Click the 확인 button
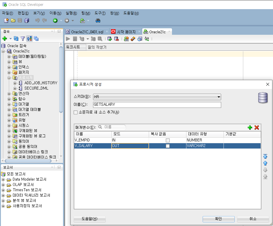273x226 pixels. tap(219, 219)
